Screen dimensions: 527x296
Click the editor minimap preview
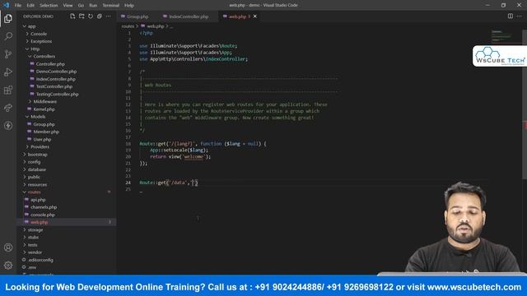click(501, 36)
